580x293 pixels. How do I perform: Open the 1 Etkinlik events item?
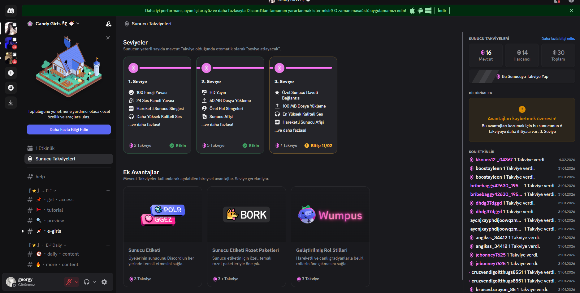(x=69, y=148)
